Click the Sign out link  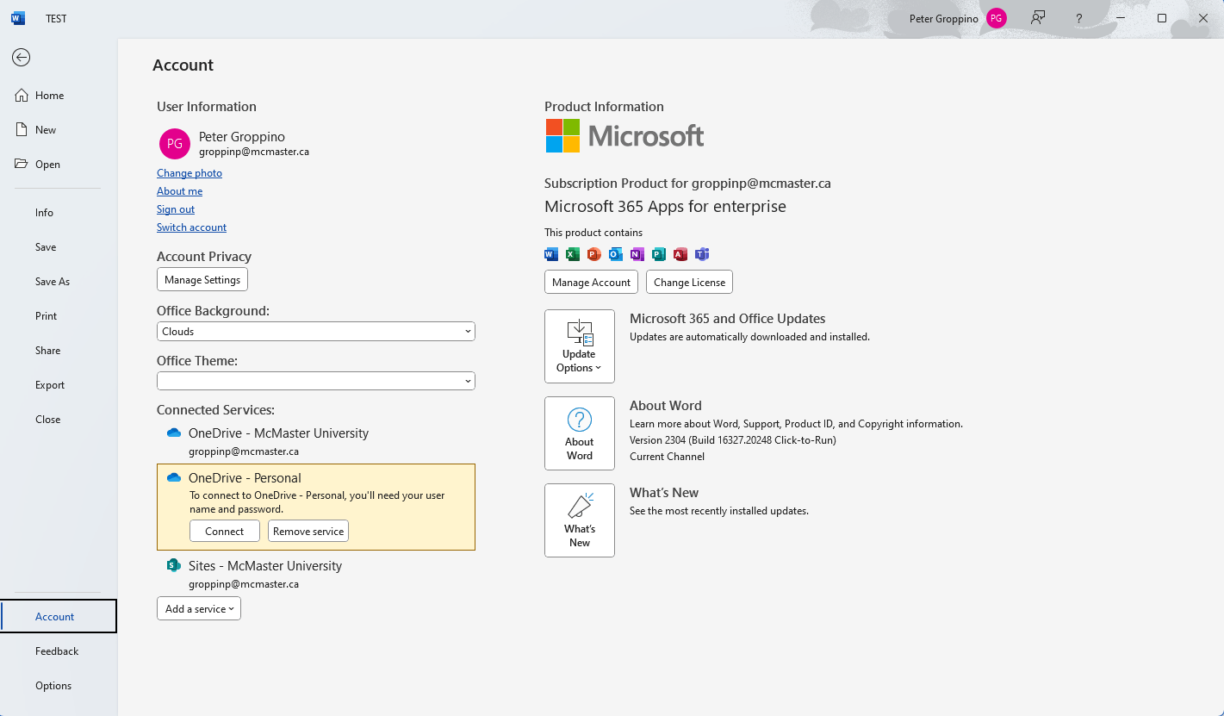(x=176, y=209)
